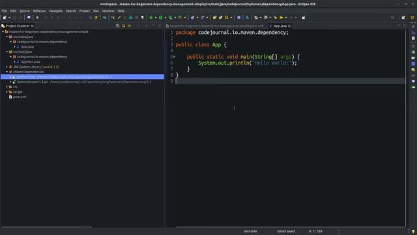This screenshot has width=417, height=235.
Task: Open the Run configurations dropdown arrow
Action: (x=165, y=18)
